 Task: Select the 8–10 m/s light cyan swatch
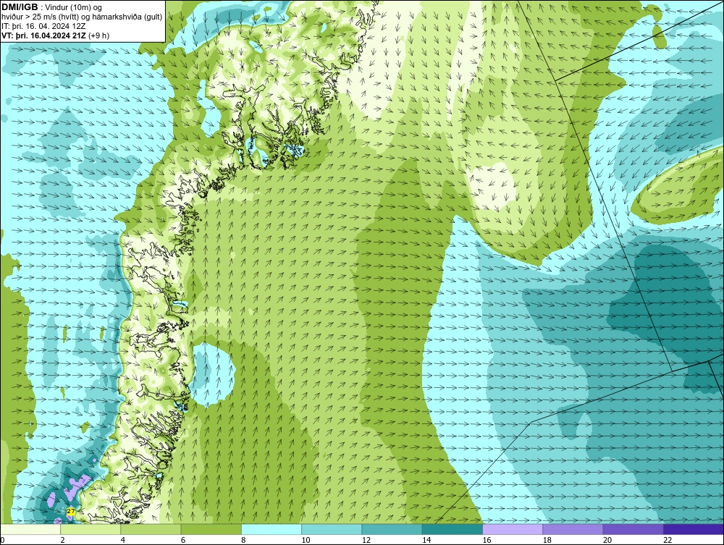click(x=271, y=529)
